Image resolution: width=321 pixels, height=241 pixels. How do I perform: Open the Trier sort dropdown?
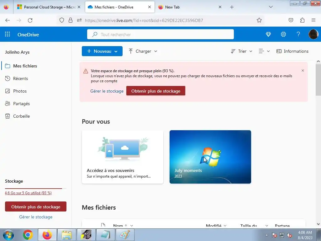click(x=242, y=51)
